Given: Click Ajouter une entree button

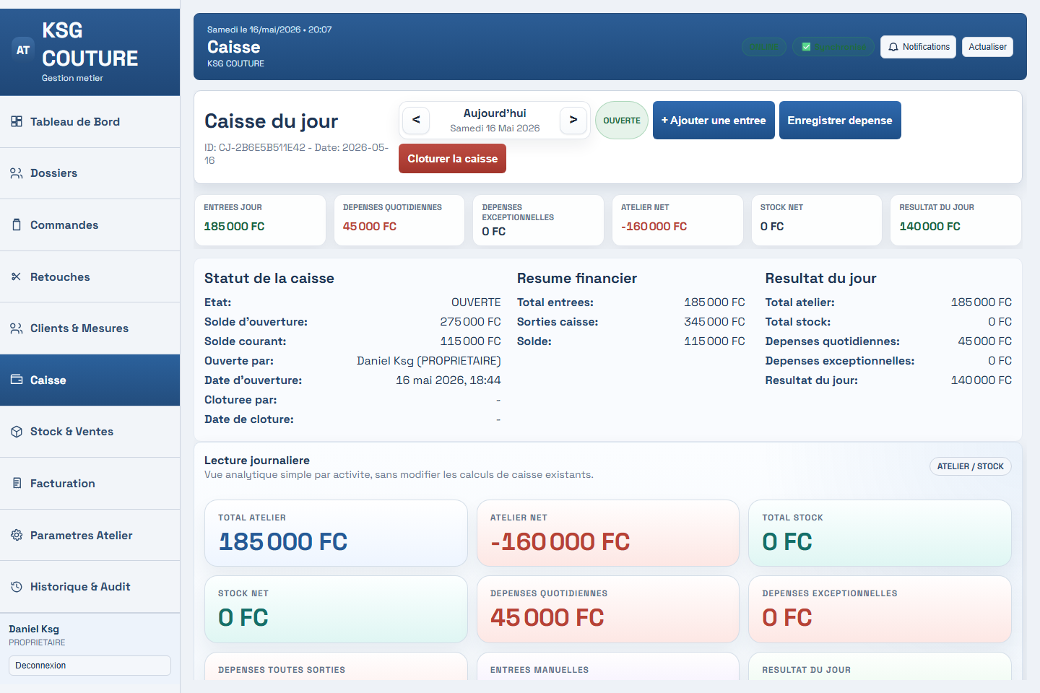Looking at the screenshot, I should pyautogui.click(x=714, y=120).
